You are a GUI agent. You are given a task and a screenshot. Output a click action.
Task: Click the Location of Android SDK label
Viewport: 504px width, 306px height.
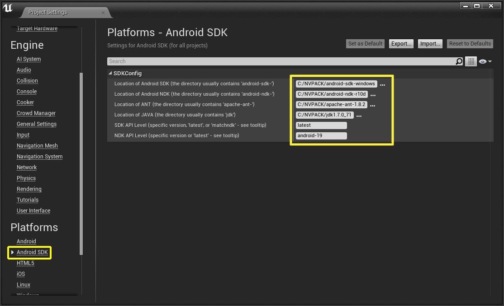[x=194, y=83]
